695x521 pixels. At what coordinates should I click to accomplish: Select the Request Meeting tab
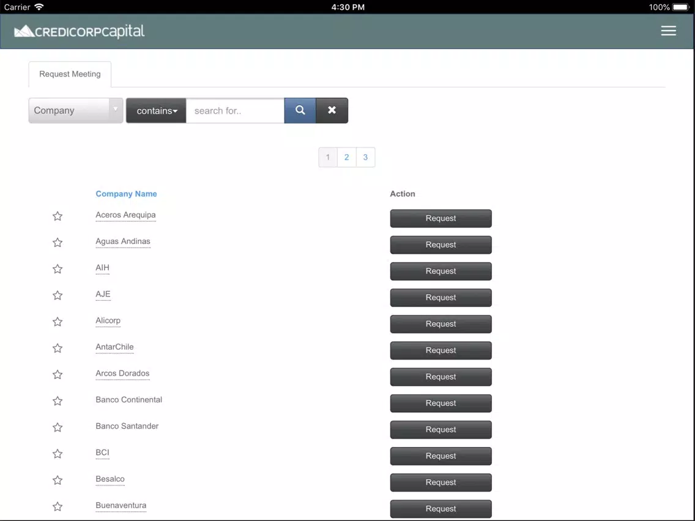coord(70,74)
